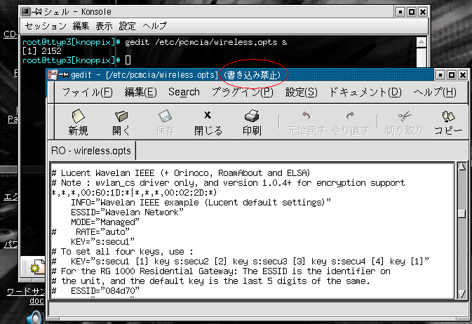Viewport: 472px width, 324px height.
Task: Click the "# To set all four keys" line
Action: [123, 252]
